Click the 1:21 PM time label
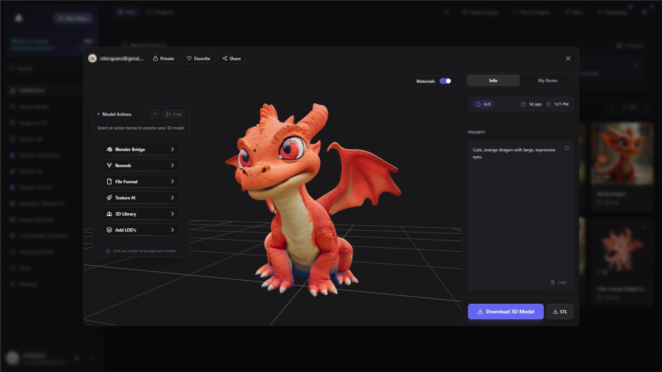This screenshot has height=372, width=662. [561, 104]
